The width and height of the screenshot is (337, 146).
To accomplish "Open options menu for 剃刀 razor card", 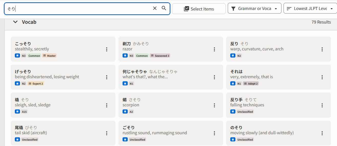I will coord(214,49).
